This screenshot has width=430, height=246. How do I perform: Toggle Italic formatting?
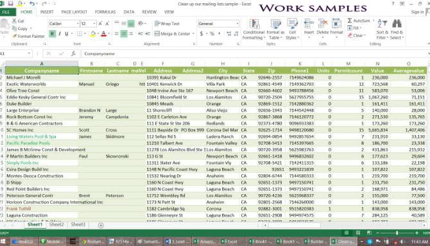click(59, 34)
